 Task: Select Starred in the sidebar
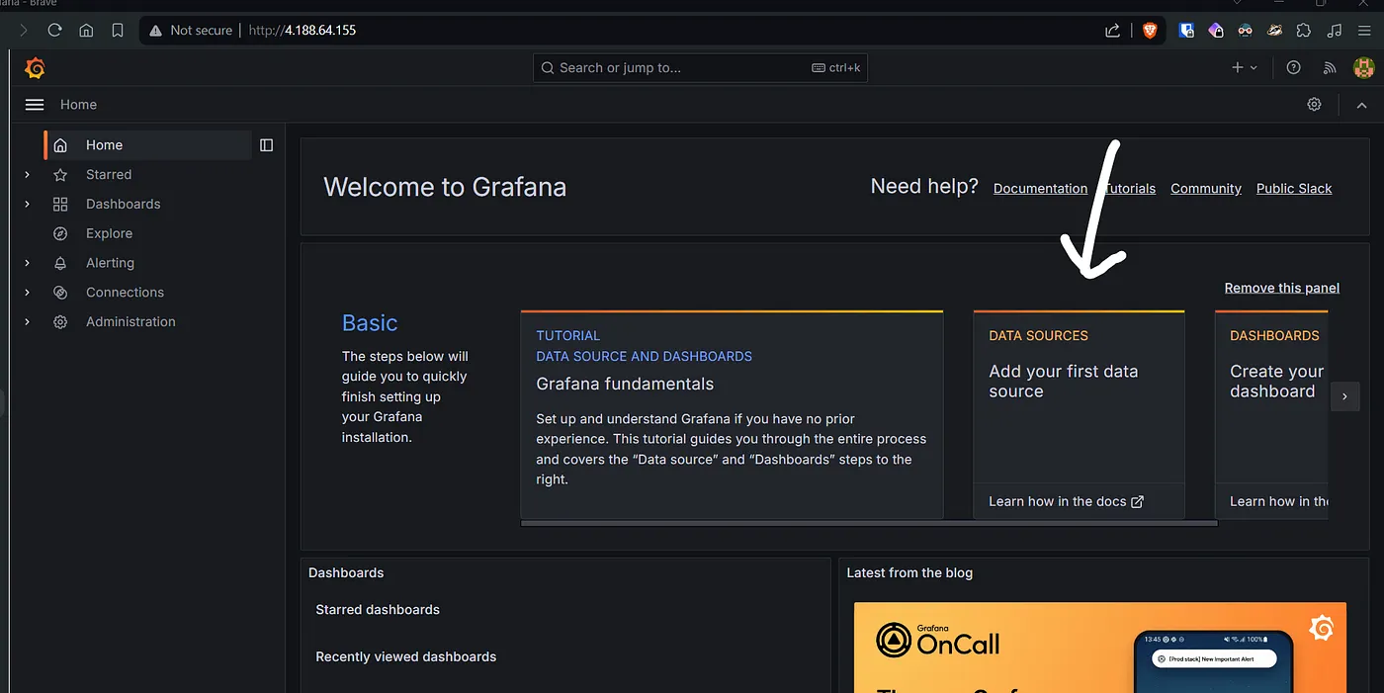click(x=109, y=175)
